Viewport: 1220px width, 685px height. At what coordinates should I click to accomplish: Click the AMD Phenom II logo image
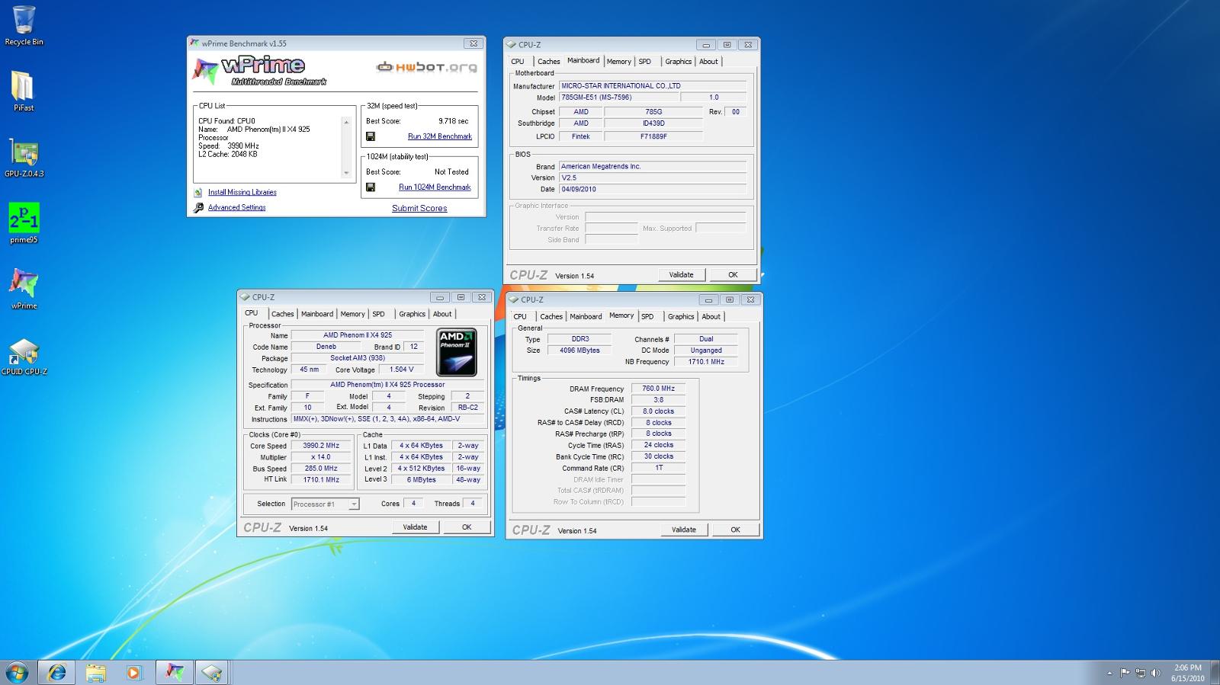click(457, 352)
